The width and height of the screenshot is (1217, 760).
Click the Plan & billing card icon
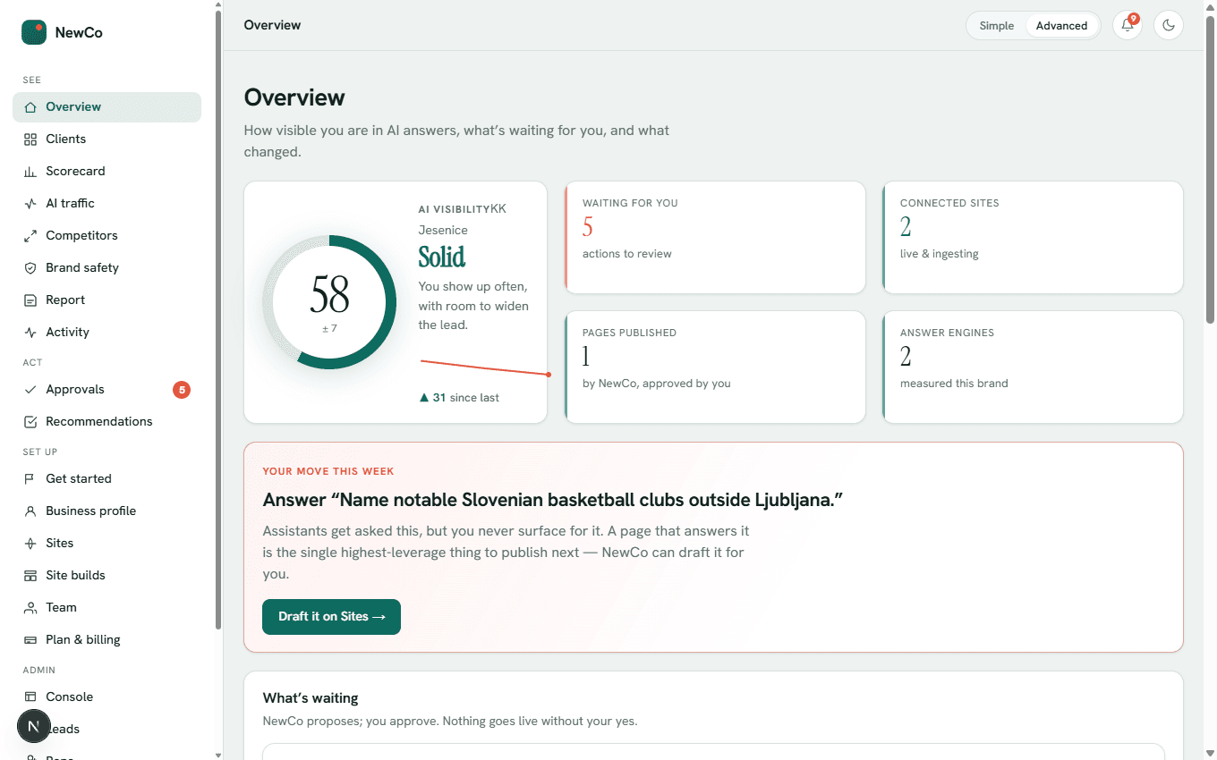point(30,640)
